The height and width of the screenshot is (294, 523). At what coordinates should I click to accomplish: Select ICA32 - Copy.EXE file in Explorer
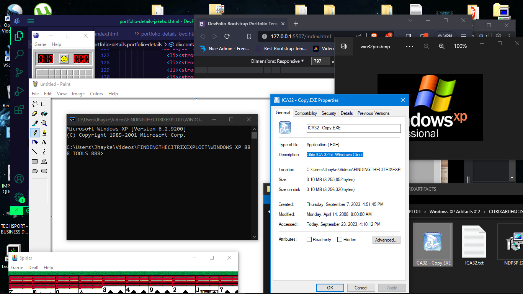point(433,245)
